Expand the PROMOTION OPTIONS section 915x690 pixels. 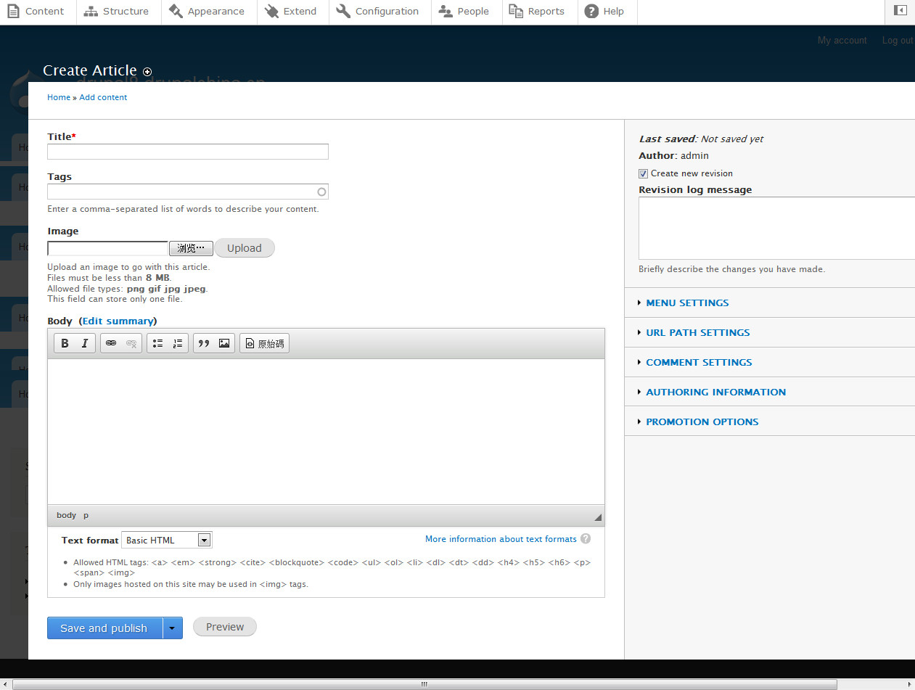click(702, 422)
